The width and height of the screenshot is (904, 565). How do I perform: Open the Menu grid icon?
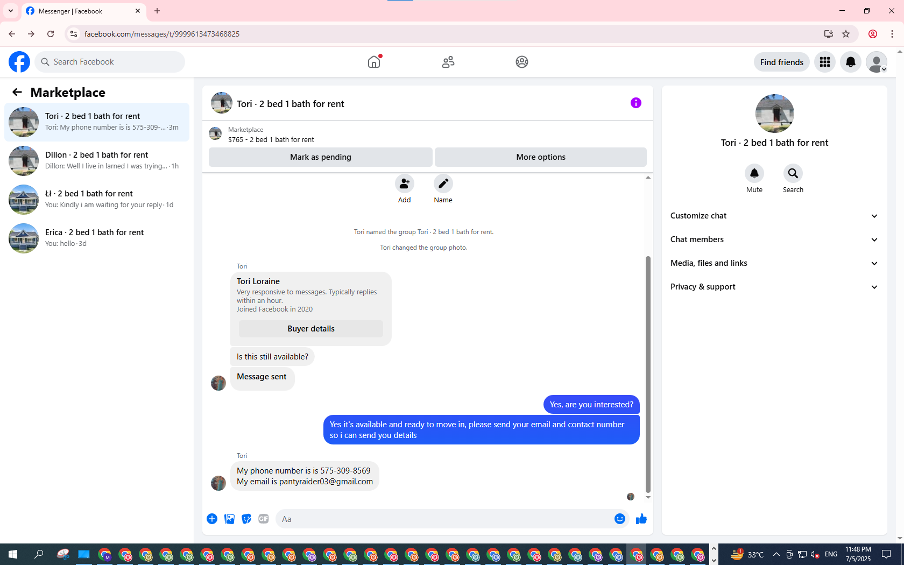pyautogui.click(x=825, y=62)
